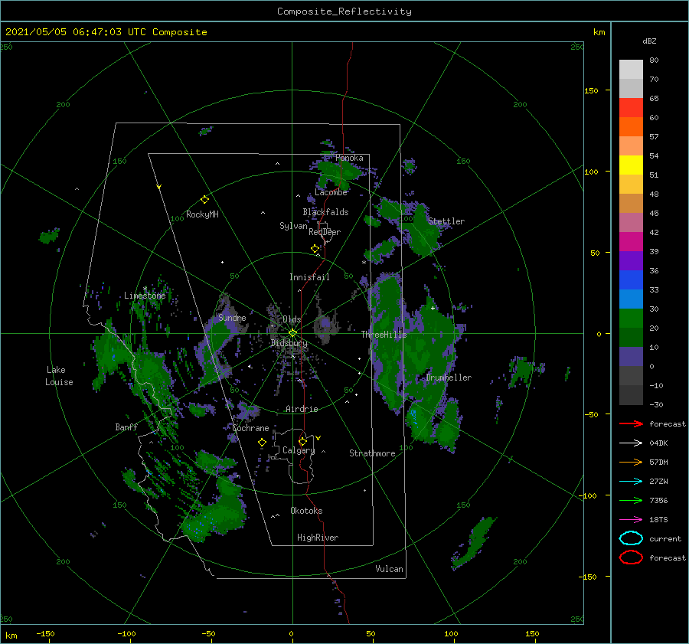Select the Cochrane label

[x=250, y=428]
